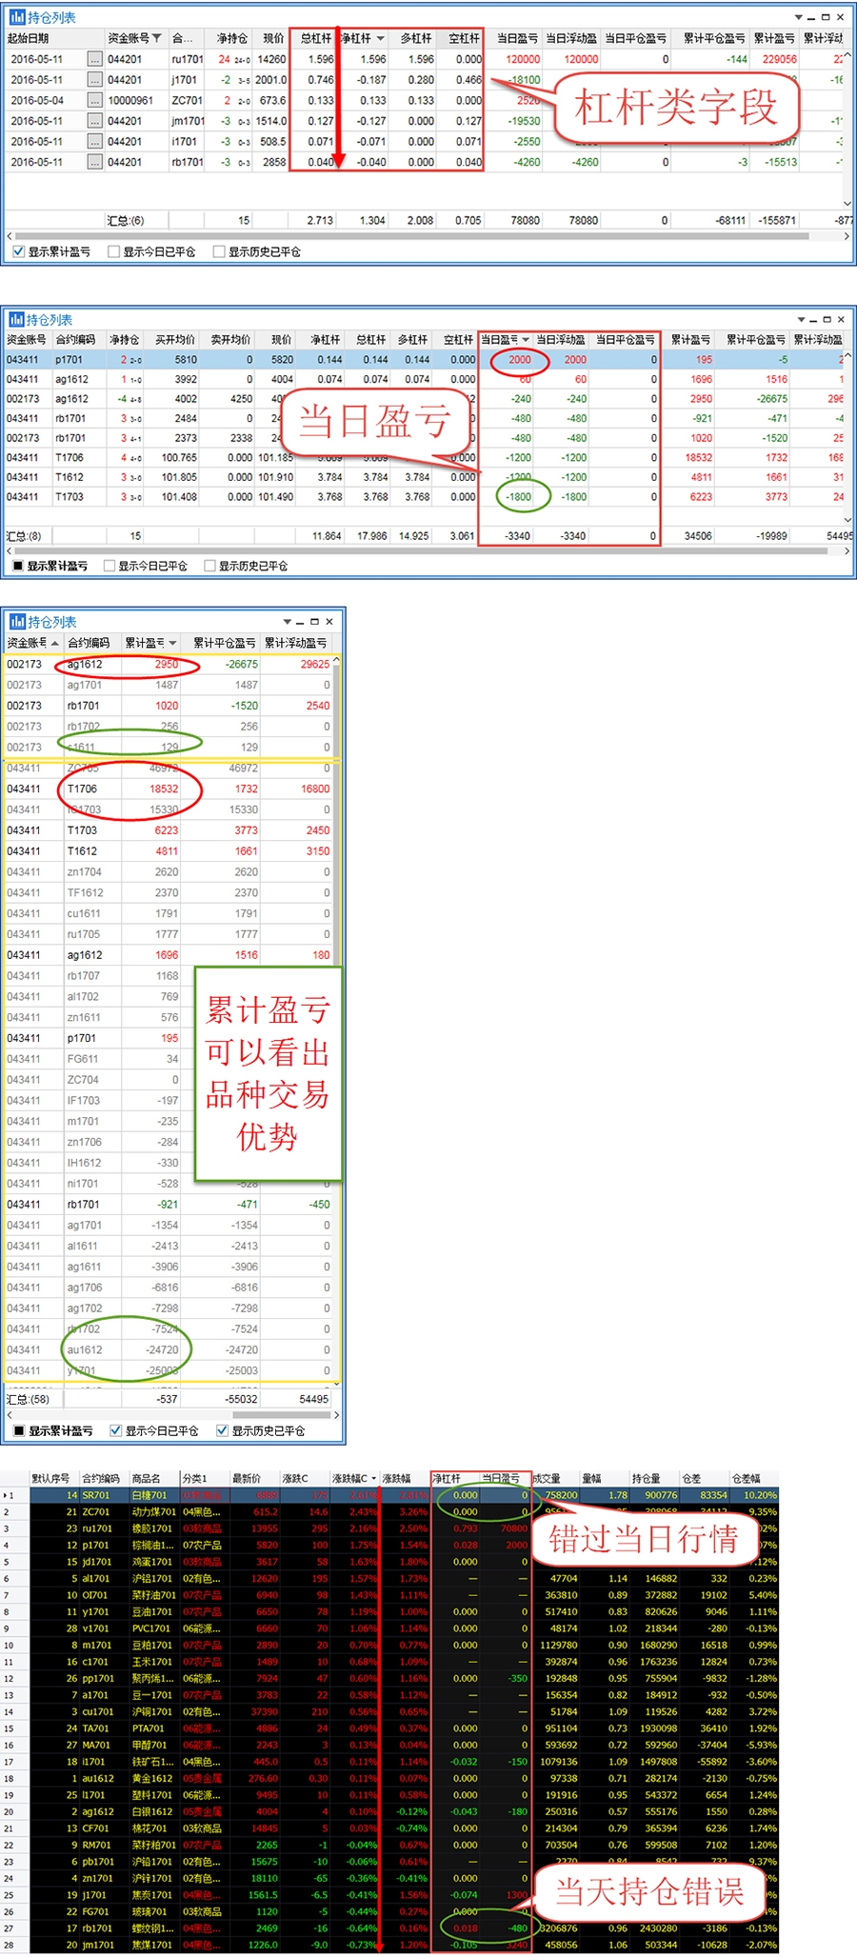Uncheck 显示今日已平仓 in third panel
Screen dimensions: 857x1957
point(115,1430)
